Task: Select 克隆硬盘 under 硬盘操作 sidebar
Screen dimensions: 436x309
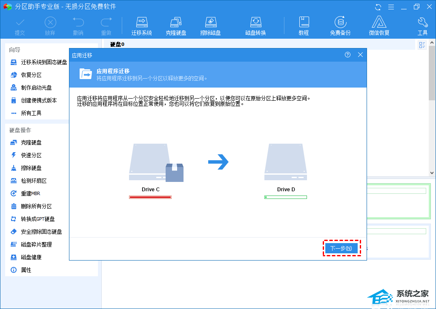Action: click(x=26, y=143)
